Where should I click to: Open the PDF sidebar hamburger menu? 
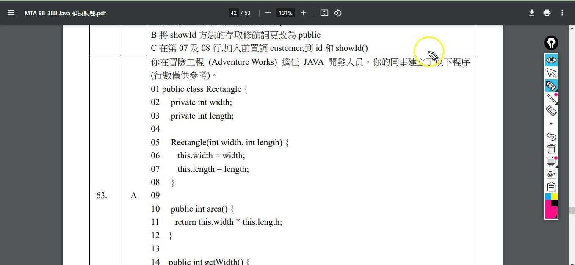pyautogui.click(x=11, y=13)
